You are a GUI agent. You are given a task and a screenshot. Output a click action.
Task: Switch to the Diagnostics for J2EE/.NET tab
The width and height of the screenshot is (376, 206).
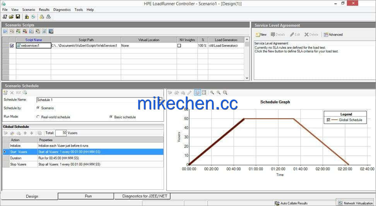142,196
